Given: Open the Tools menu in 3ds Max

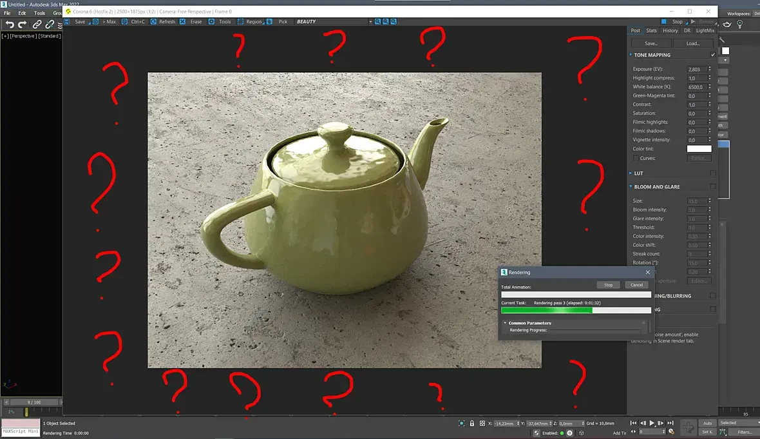Looking at the screenshot, I should click(x=39, y=13).
